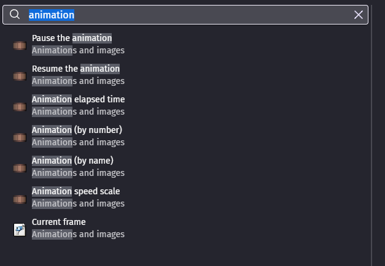Click "Animations and images" under Animation speed scale

click(x=78, y=203)
